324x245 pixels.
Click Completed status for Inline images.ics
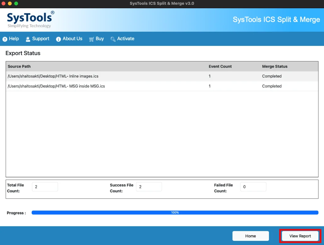[272, 76]
